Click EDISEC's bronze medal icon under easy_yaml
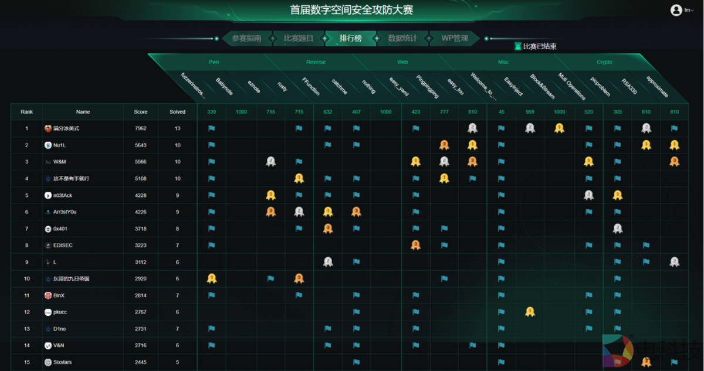This screenshot has height=371, width=704. point(416,245)
